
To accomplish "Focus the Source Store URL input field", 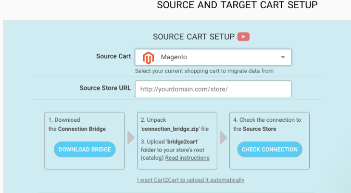I will (213, 89).
